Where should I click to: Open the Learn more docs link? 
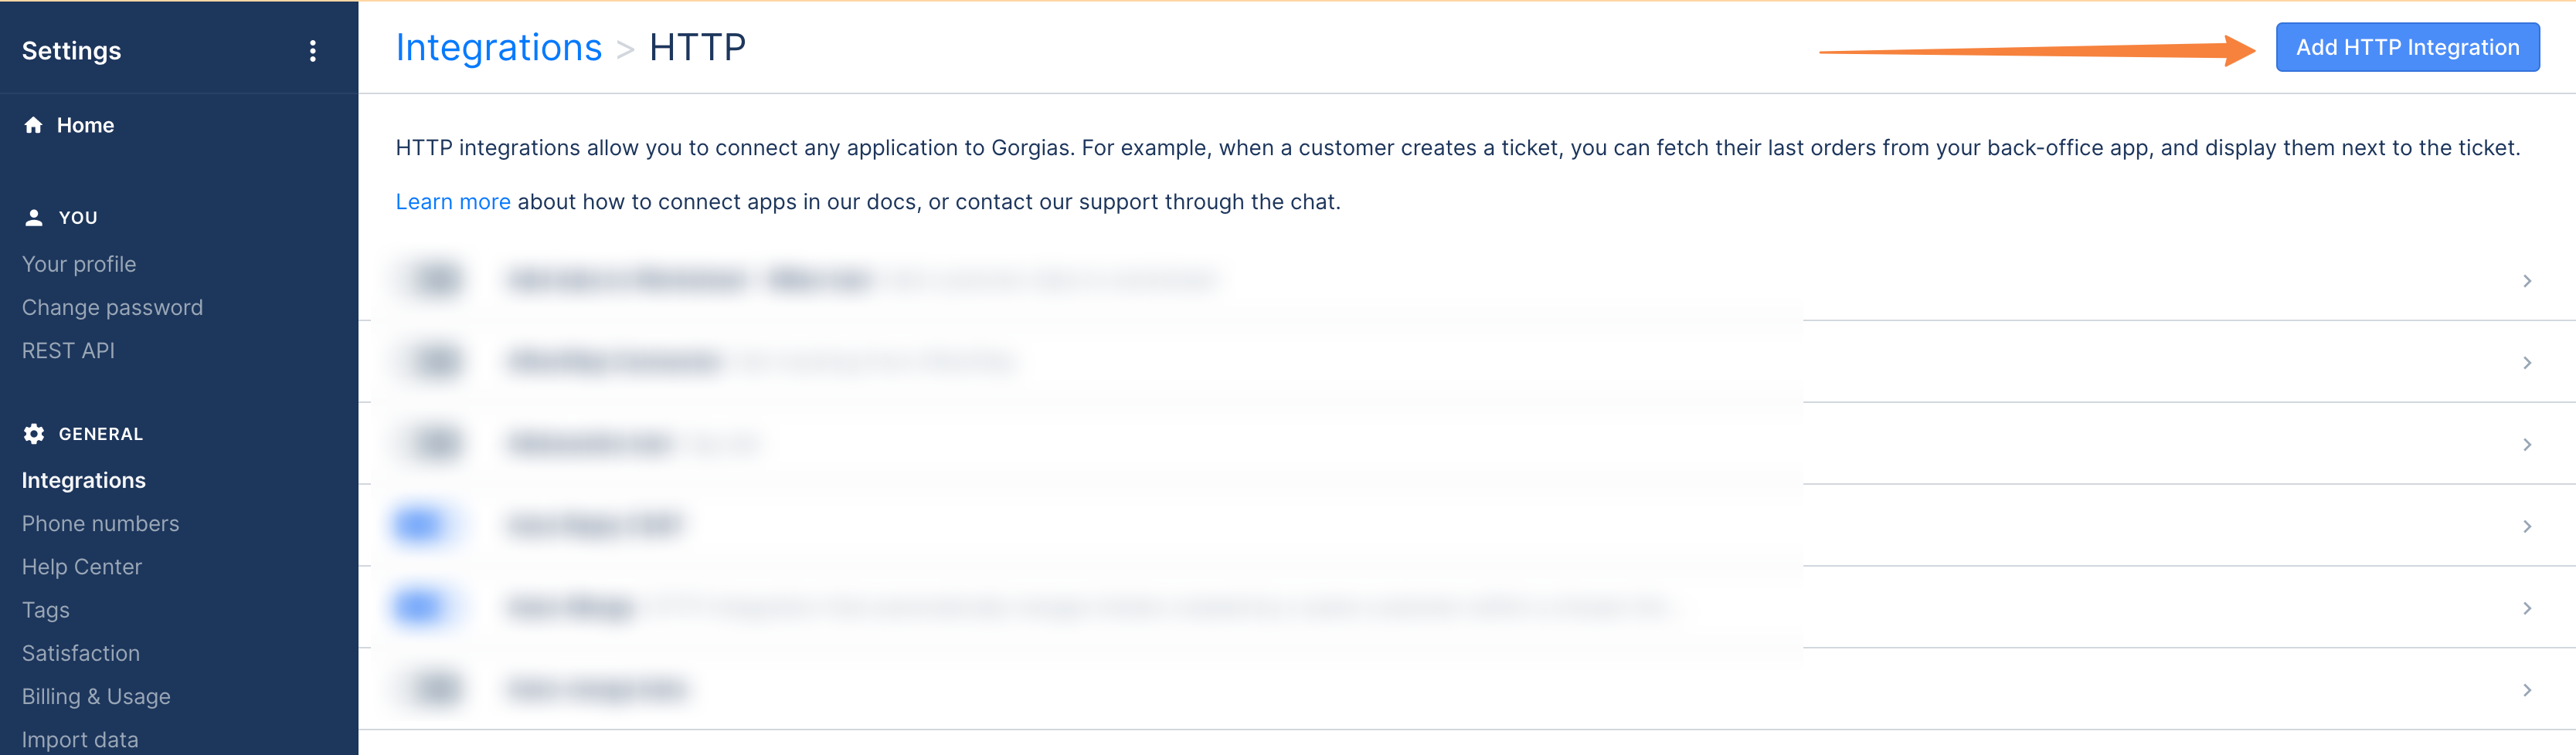click(x=453, y=203)
